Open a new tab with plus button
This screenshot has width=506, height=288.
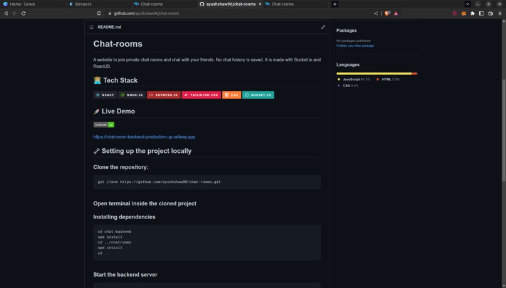335,4
